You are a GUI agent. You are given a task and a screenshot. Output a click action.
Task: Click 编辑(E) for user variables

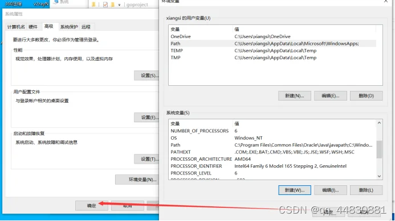coord(330,95)
